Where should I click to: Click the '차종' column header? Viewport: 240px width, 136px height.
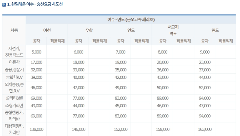click(x=14, y=30)
